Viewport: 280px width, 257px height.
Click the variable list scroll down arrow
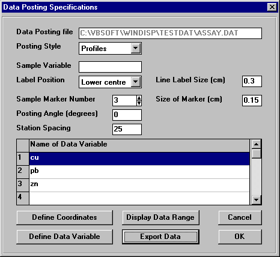(256, 199)
